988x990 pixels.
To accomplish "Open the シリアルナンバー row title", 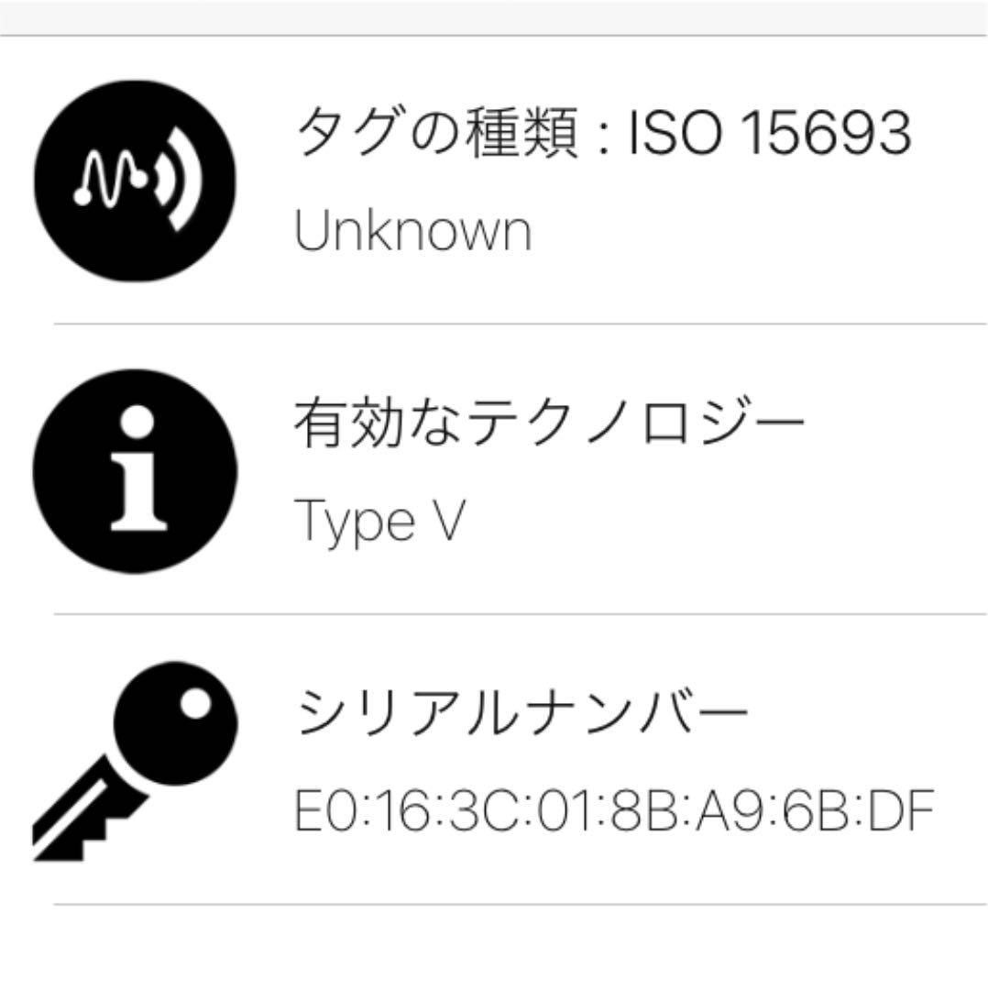I will pos(522,712).
